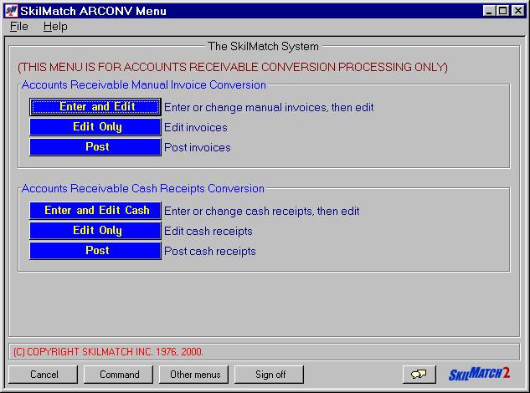Click the Cancel button

click(44, 375)
